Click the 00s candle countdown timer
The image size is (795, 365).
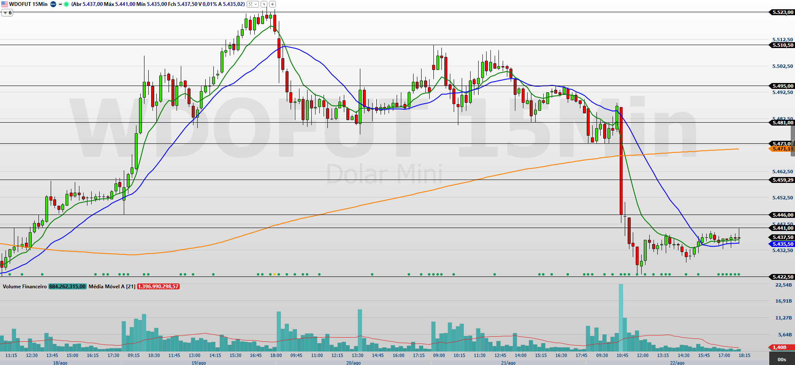(782, 360)
